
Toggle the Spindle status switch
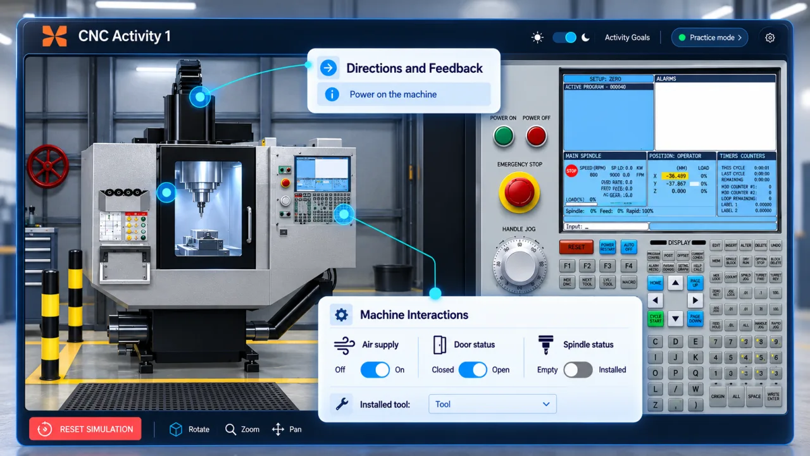578,370
